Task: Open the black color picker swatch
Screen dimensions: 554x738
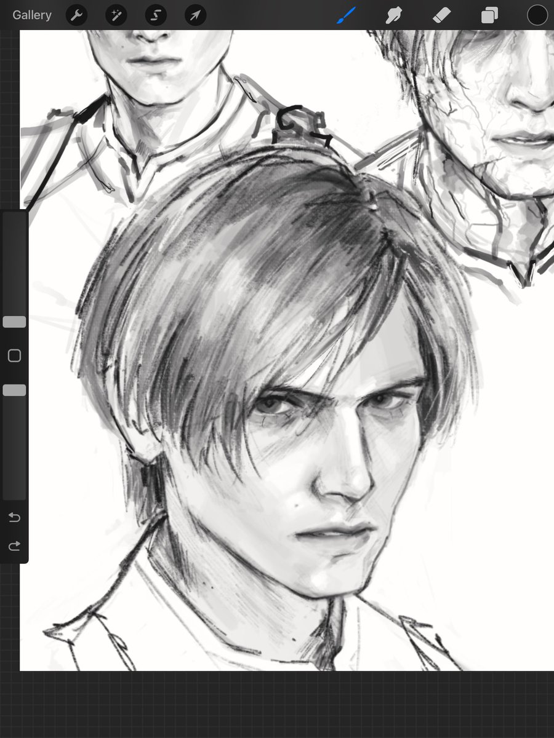Action: (x=537, y=15)
